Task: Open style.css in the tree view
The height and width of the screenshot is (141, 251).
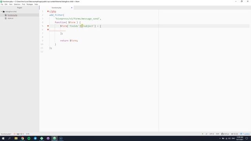Action: click(x=11, y=18)
